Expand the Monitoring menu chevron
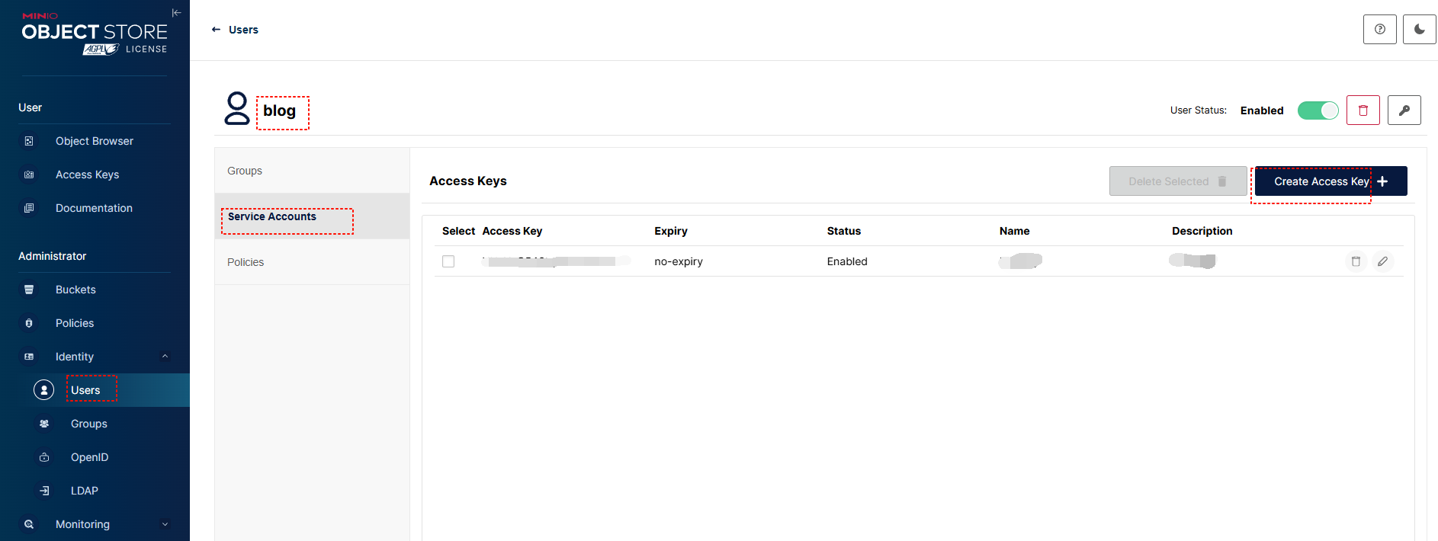 (165, 524)
